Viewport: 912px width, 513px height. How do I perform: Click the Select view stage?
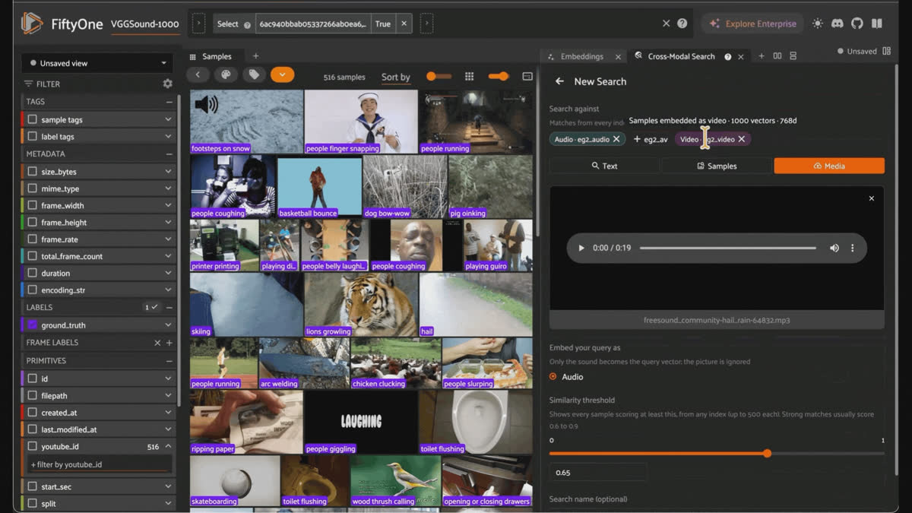(x=233, y=24)
